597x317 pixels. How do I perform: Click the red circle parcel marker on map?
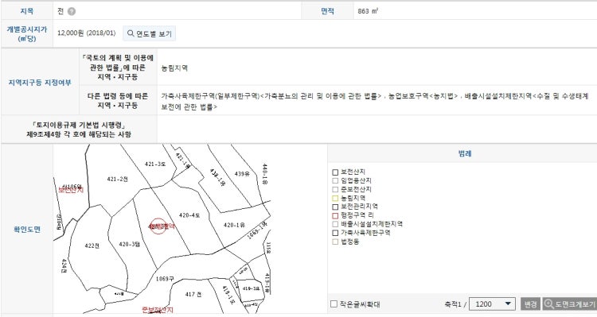point(158,226)
